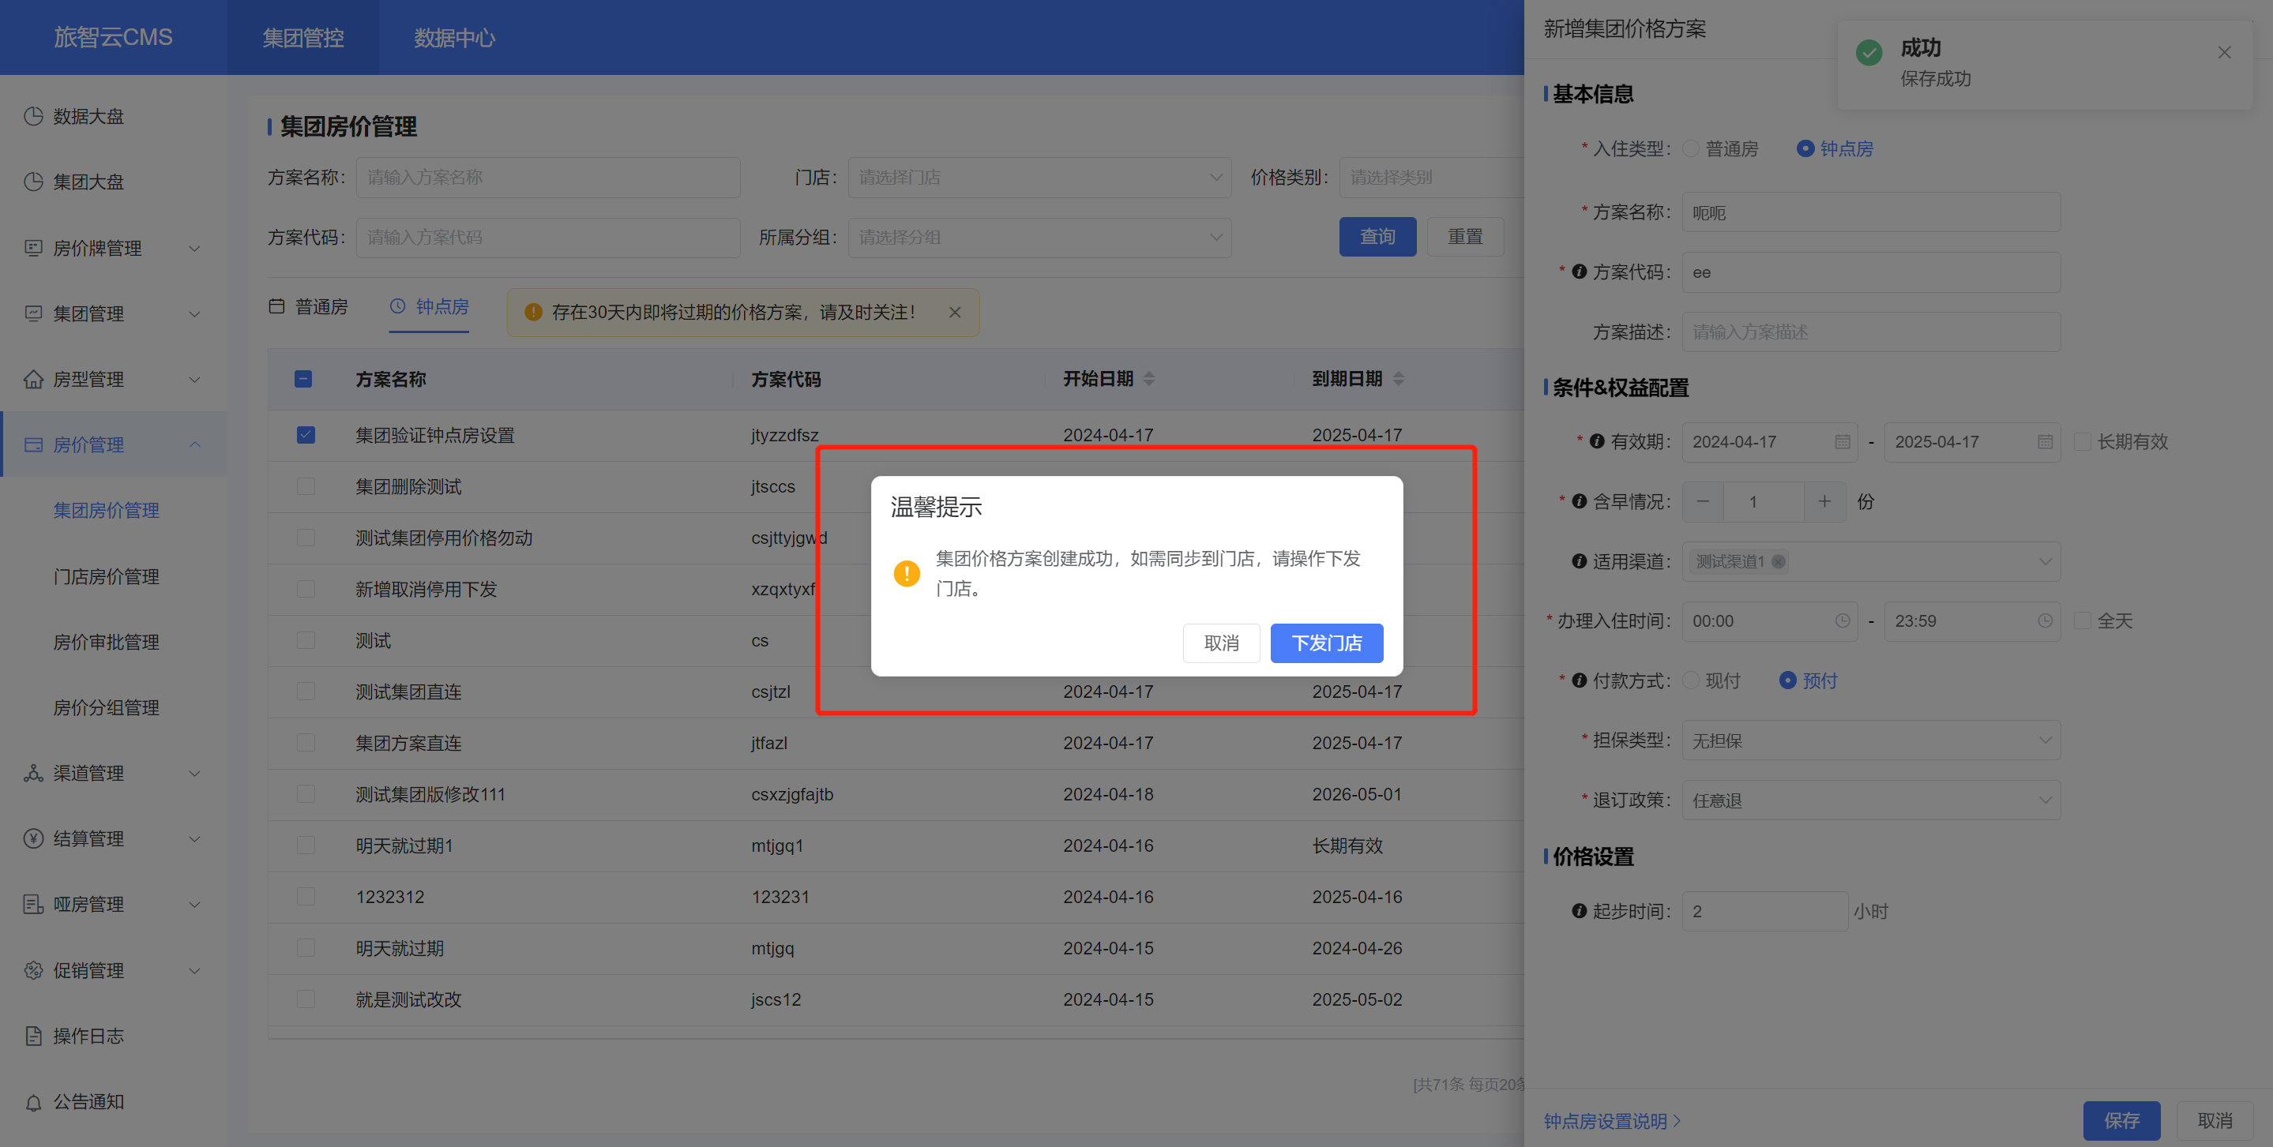Uncheck the 集团验证钟点房设置 row checkbox

306,435
